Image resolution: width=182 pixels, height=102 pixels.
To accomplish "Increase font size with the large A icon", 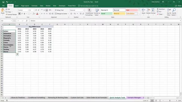I will (x=36, y=10).
